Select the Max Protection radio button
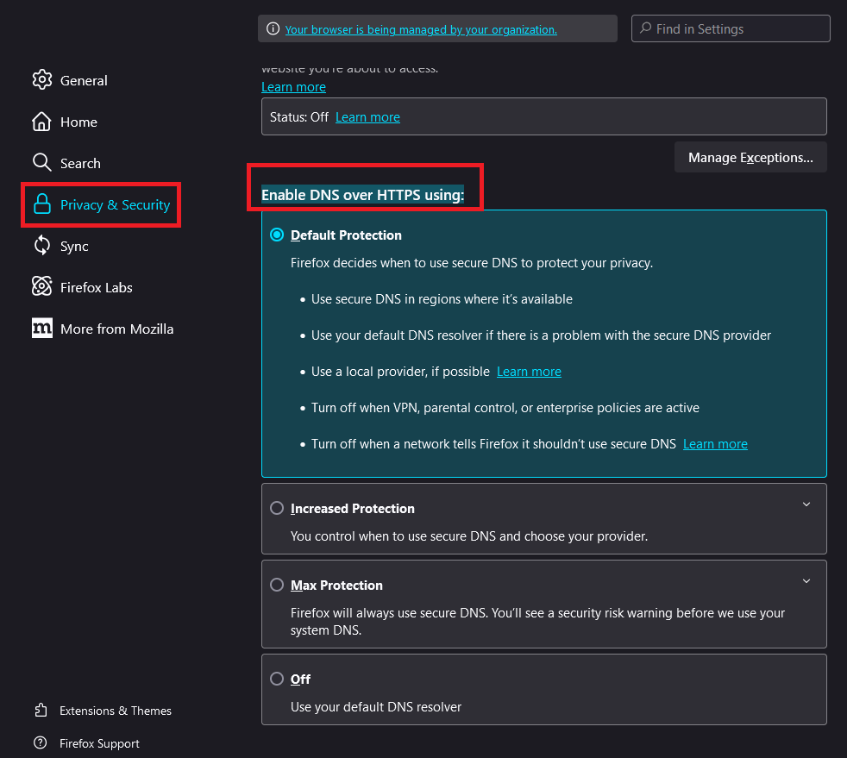The height and width of the screenshot is (758, 847). 277,585
